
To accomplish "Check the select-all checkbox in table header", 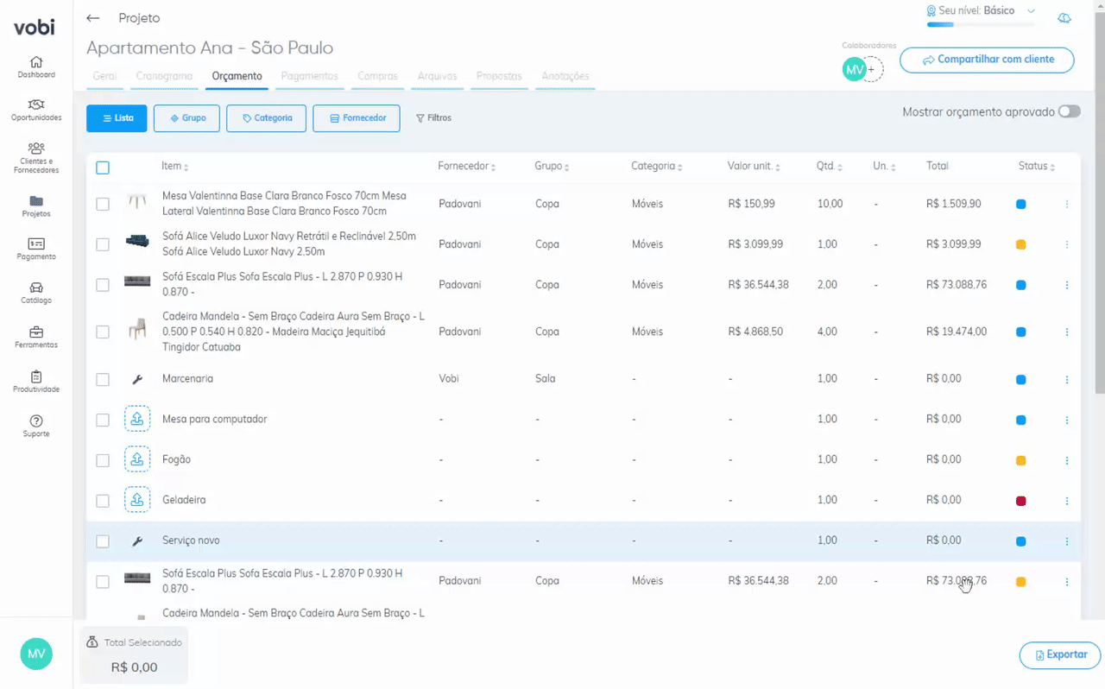I will [x=103, y=168].
